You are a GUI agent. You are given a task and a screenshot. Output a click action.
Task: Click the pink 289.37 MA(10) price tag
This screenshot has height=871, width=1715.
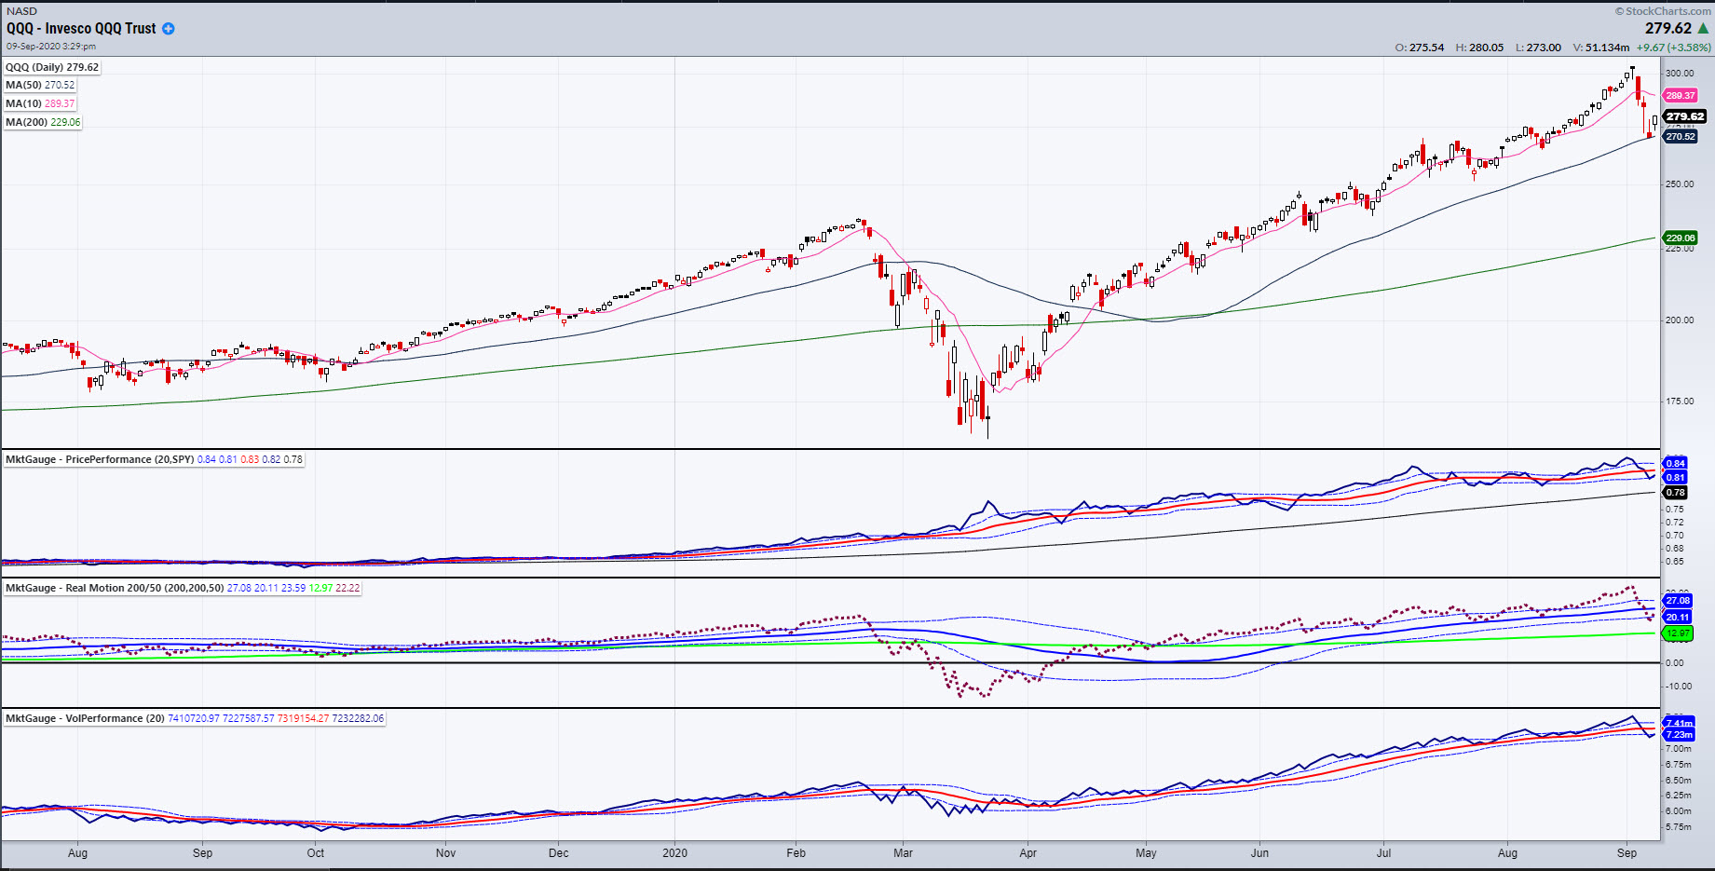(x=1681, y=95)
